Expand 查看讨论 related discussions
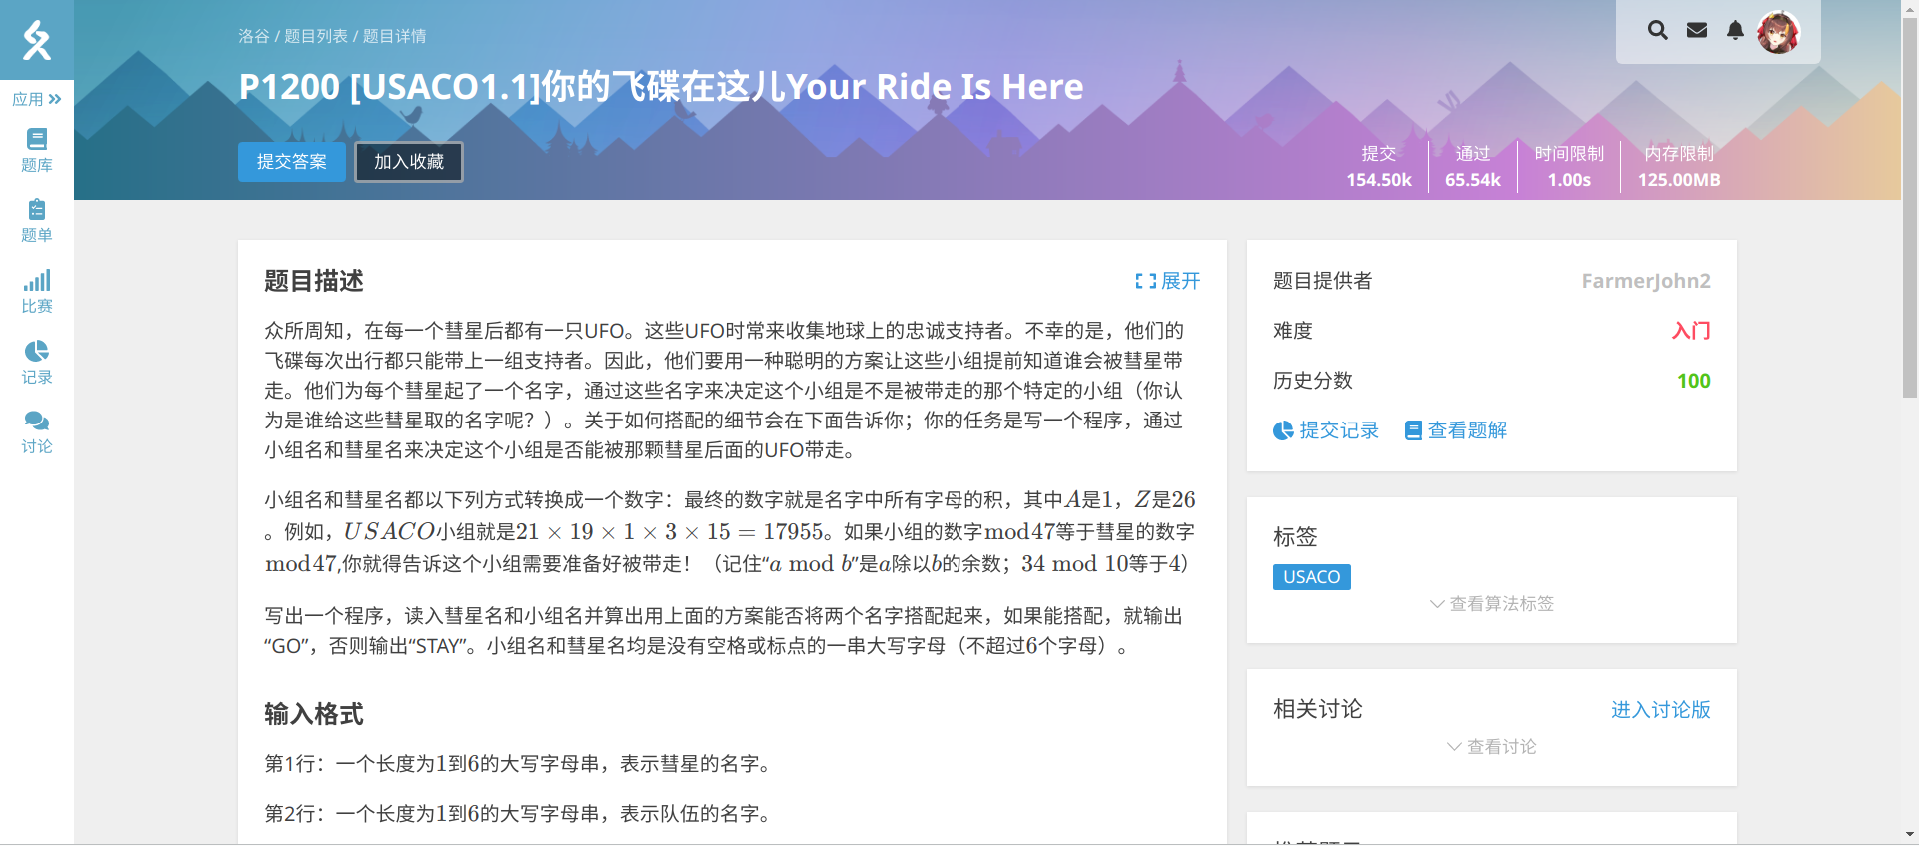This screenshot has height=846, width=1919. 1492,747
